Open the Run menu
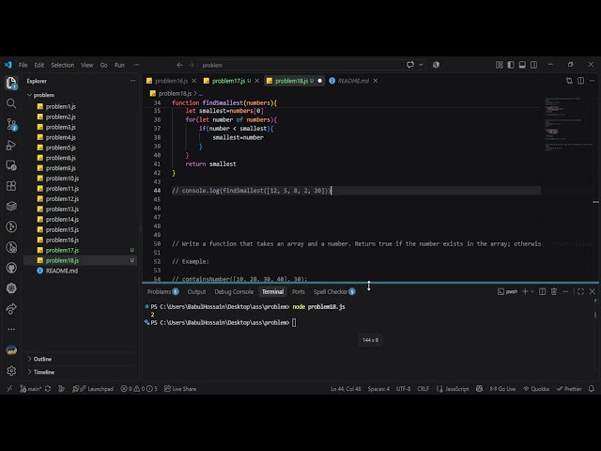Screen dimensions: 601x451 click(x=119, y=65)
